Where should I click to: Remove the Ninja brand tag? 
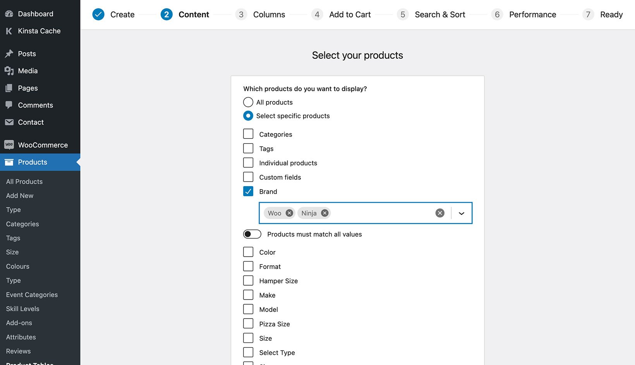324,213
